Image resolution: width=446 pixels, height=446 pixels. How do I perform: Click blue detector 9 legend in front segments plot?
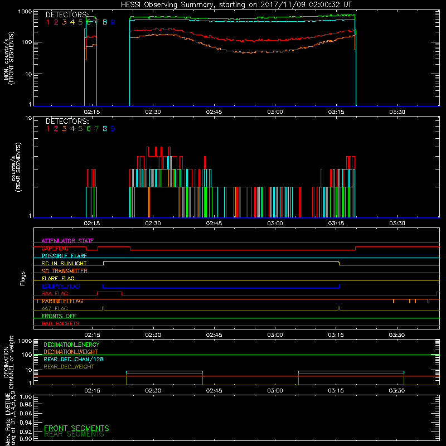click(x=113, y=22)
